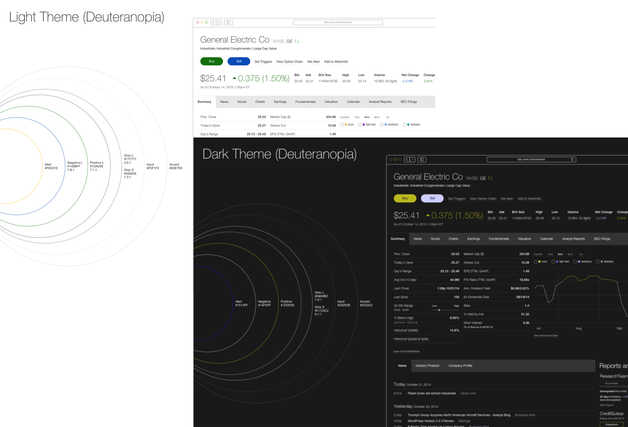Switch to Industry Position tab
The width and height of the screenshot is (628, 427).
click(427, 366)
